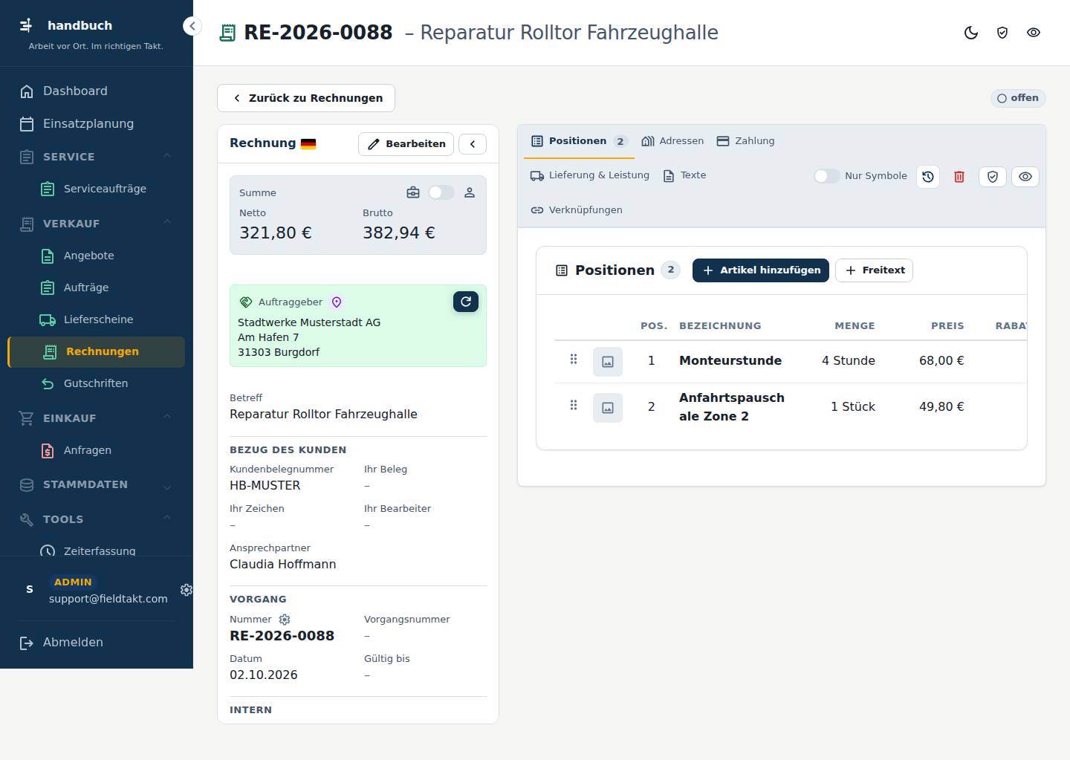Click the location pin next to Auftraggeber
Screen dimensions: 1070x760
coord(337,302)
